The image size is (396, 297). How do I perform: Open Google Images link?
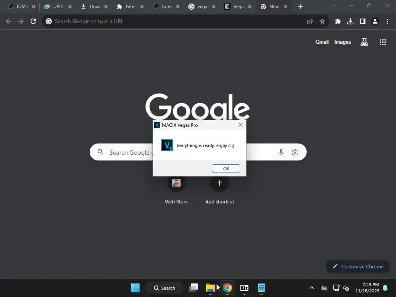[343, 42]
